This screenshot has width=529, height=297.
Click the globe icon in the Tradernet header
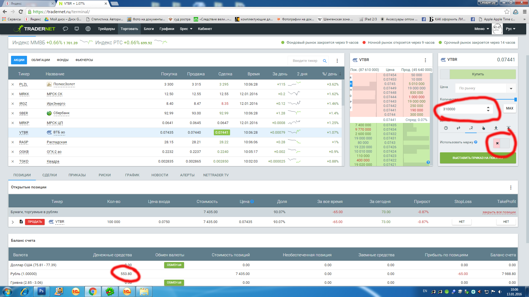88,29
